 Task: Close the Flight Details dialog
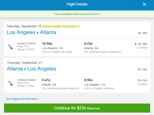coord(144,4)
